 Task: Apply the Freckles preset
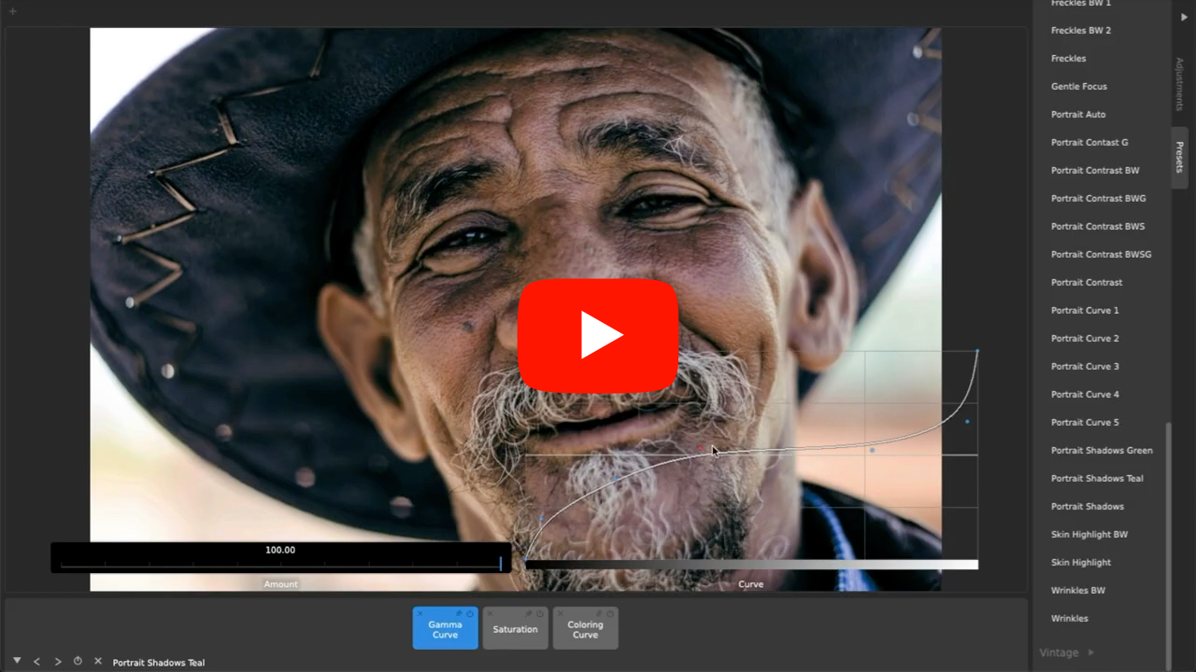(x=1069, y=59)
